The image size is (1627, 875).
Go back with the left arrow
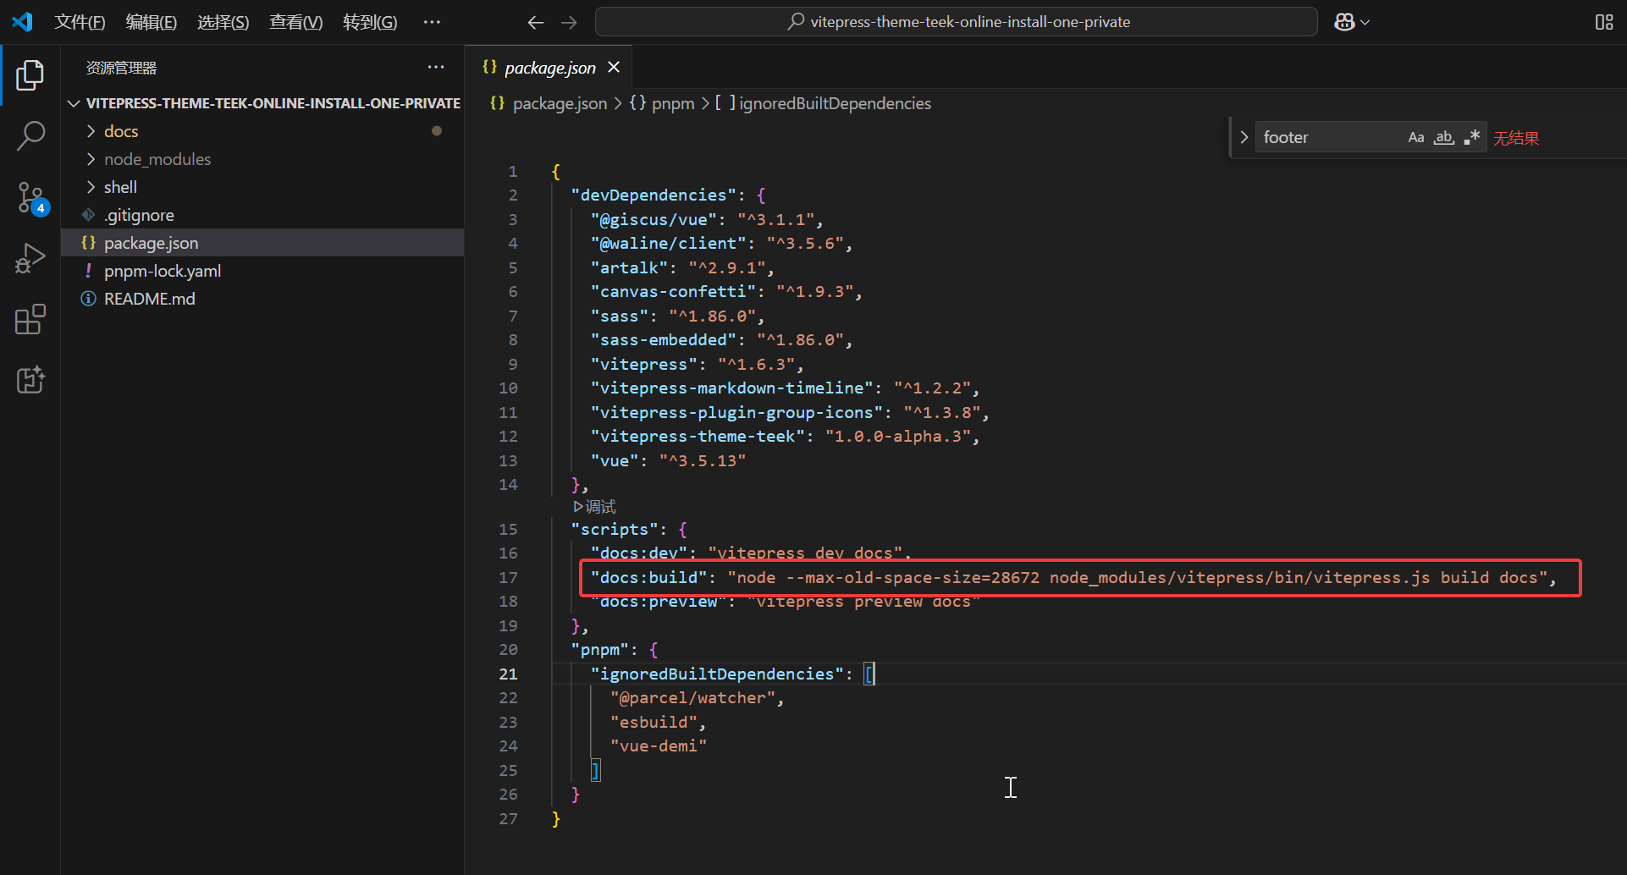(x=535, y=22)
